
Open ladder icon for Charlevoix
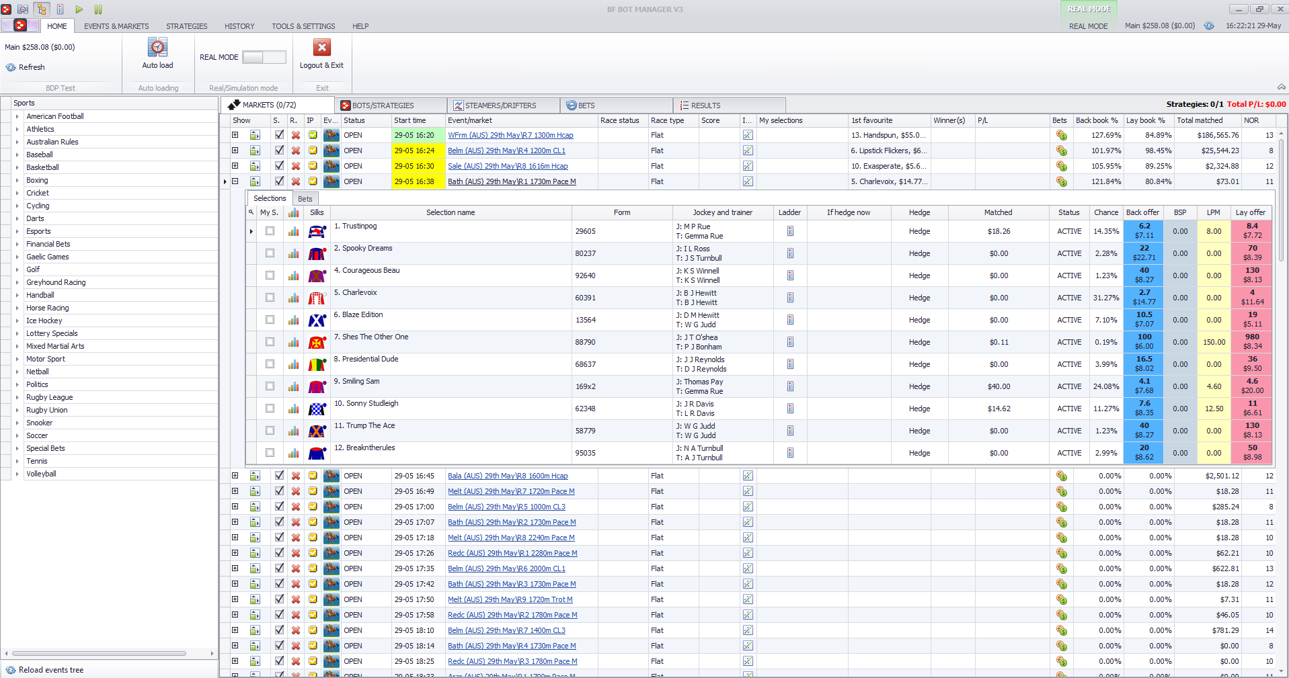[x=790, y=298]
